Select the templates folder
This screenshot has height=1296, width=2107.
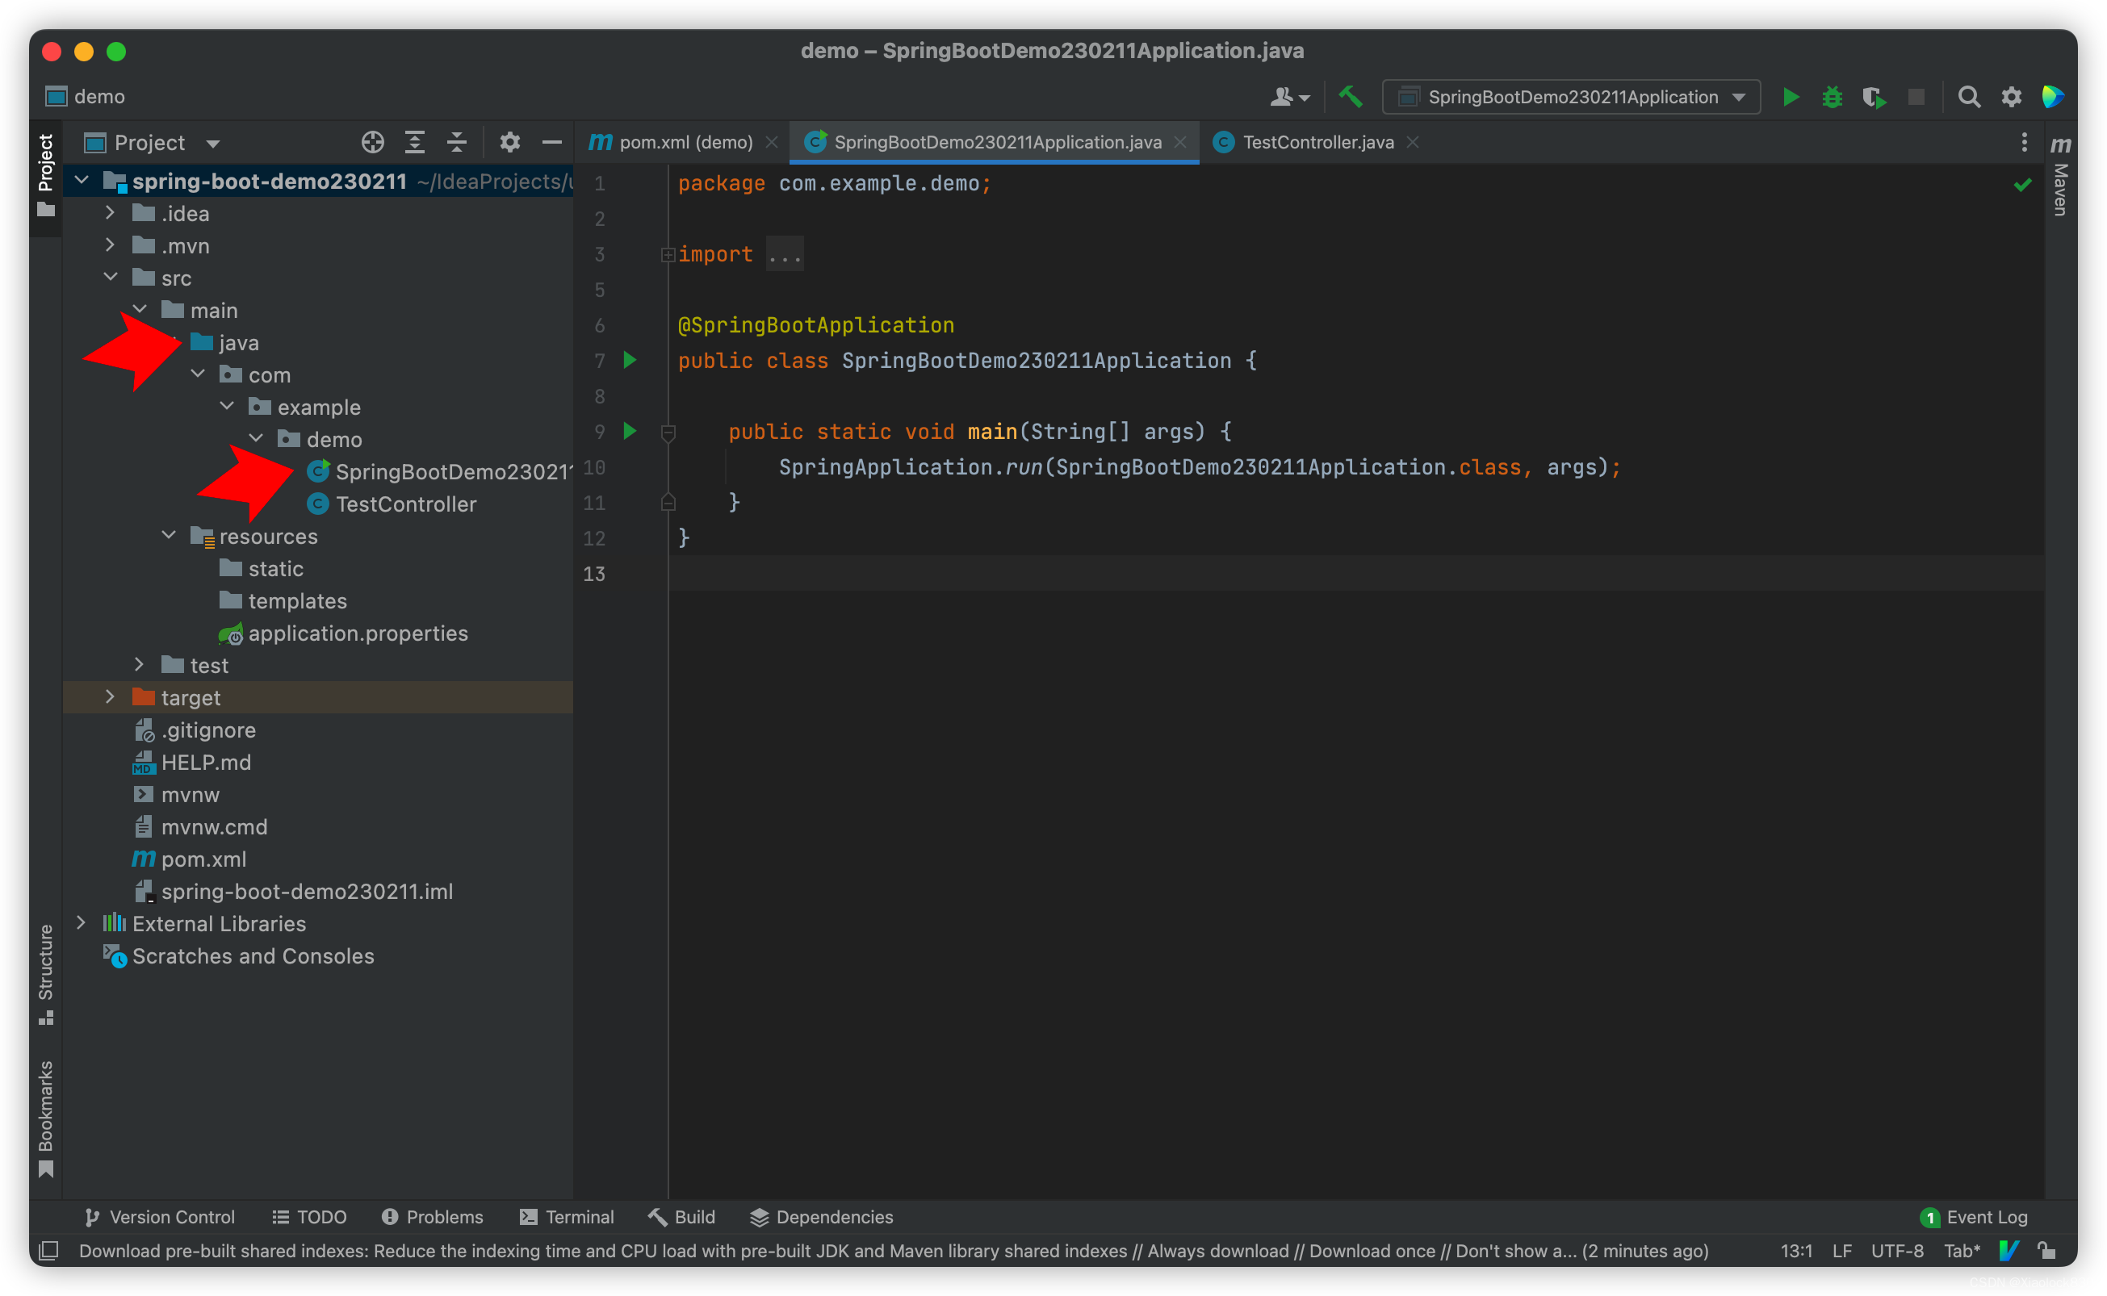[283, 601]
